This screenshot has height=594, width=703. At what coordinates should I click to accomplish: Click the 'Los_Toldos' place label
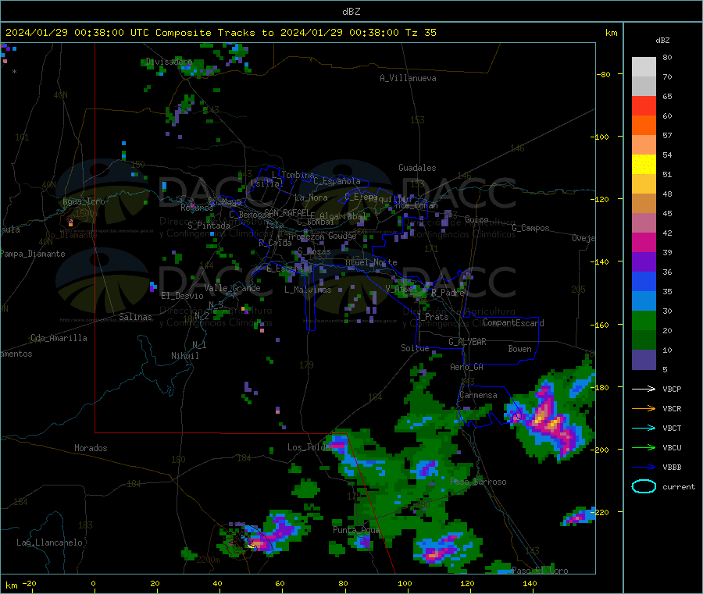[x=311, y=447]
